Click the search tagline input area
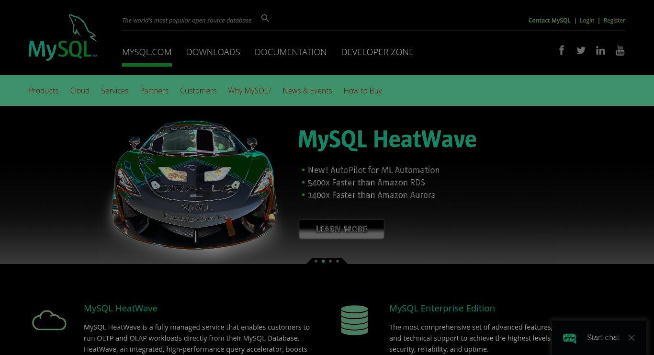This screenshot has height=355, width=654. (x=187, y=20)
